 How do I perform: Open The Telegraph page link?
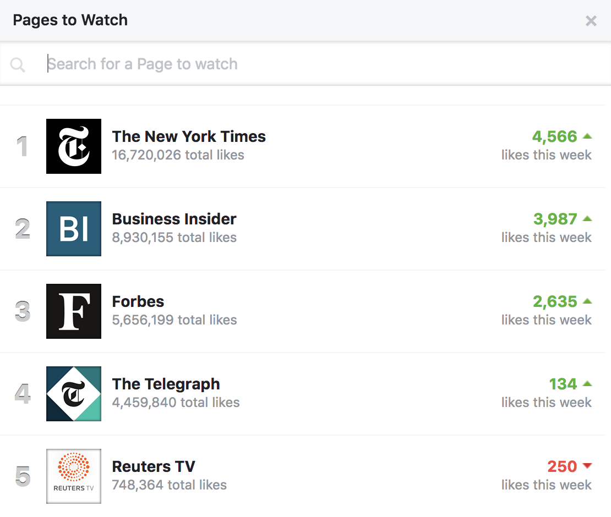point(166,384)
